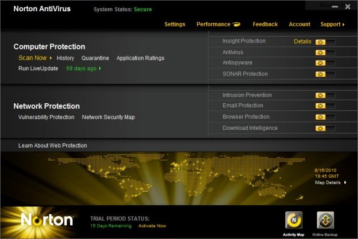Click the Performance gauge arrow icon
Viewport: 358px width, 239px height.
pos(237,24)
